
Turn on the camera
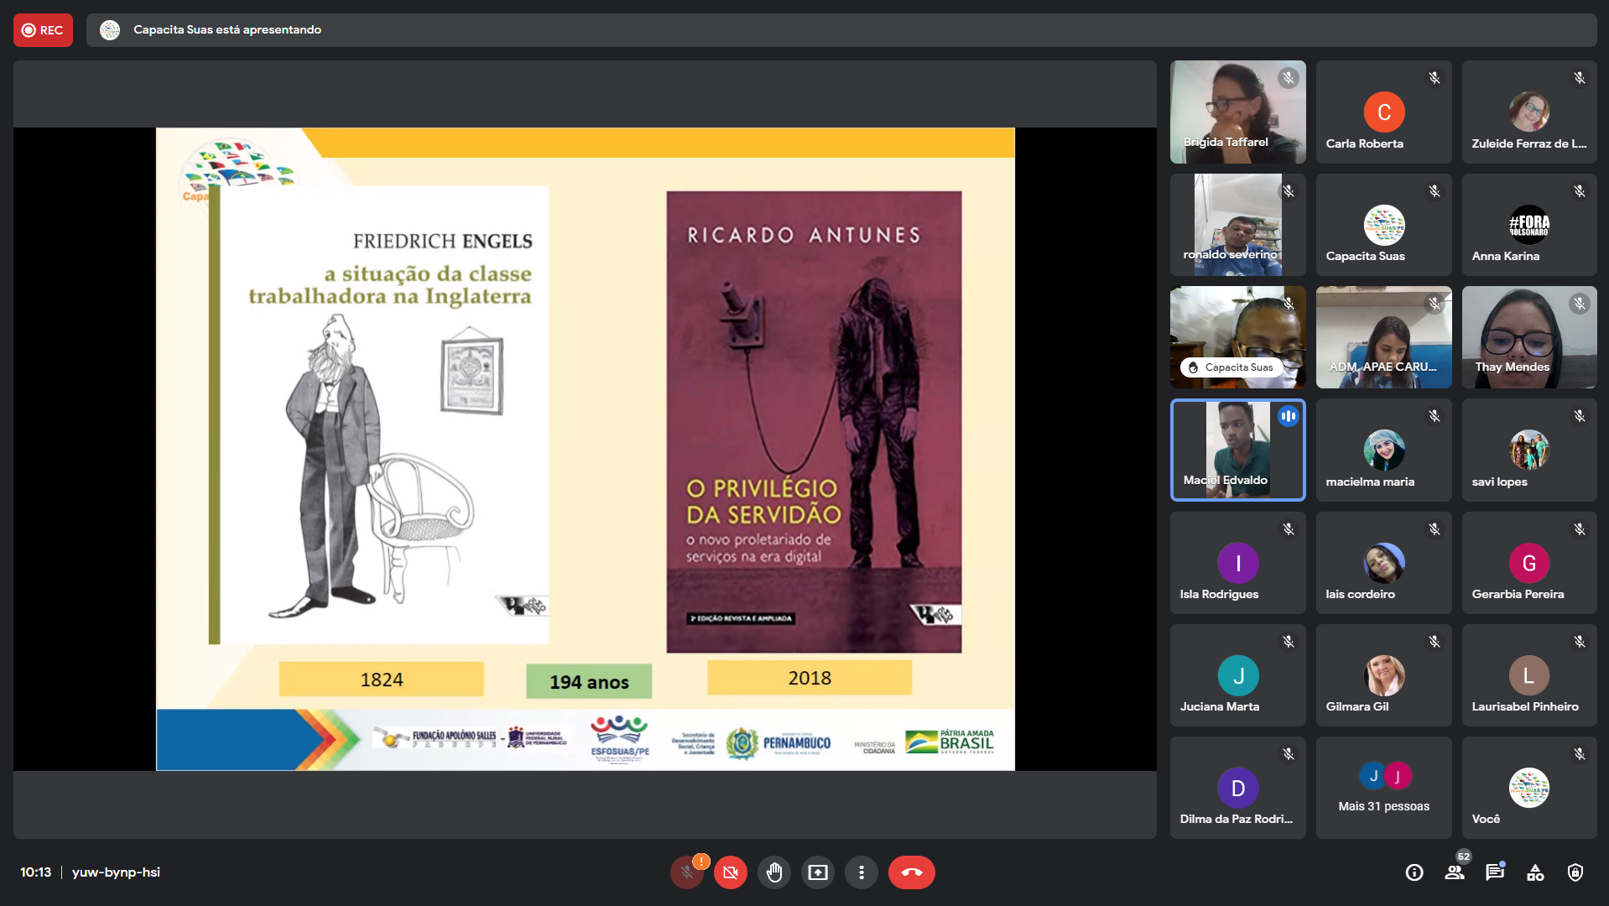(731, 872)
